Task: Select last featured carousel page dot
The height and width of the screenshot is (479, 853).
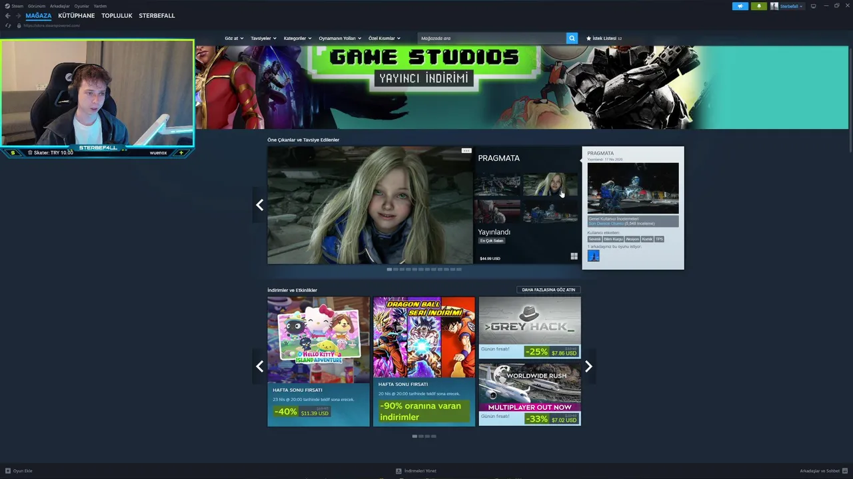Action: (458, 269)
